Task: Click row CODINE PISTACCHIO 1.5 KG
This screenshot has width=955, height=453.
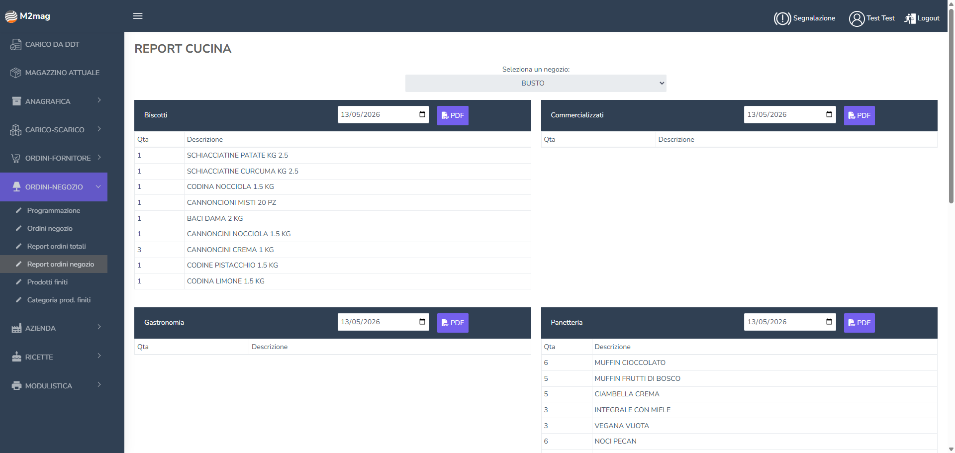Action: (332, 265)
